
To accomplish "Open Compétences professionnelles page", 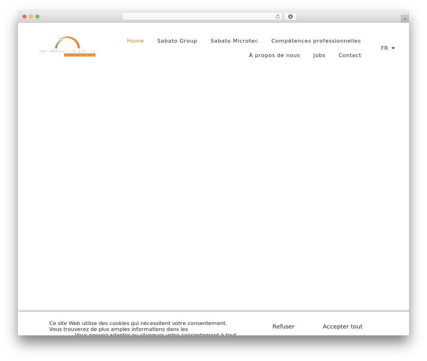I will pos(316,41).
